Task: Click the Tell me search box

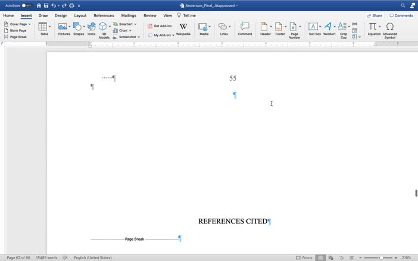Action: pyautogui.click(x=187, y=15)
